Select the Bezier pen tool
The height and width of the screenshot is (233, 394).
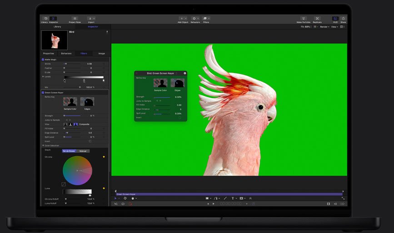[x=215, y=198]
